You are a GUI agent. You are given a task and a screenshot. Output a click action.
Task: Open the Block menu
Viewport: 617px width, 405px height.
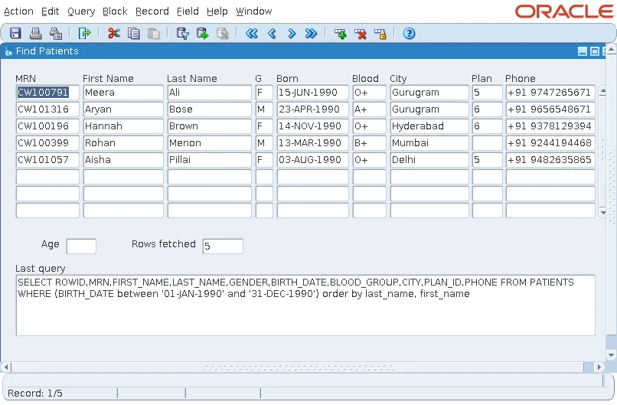pos(115,11)
